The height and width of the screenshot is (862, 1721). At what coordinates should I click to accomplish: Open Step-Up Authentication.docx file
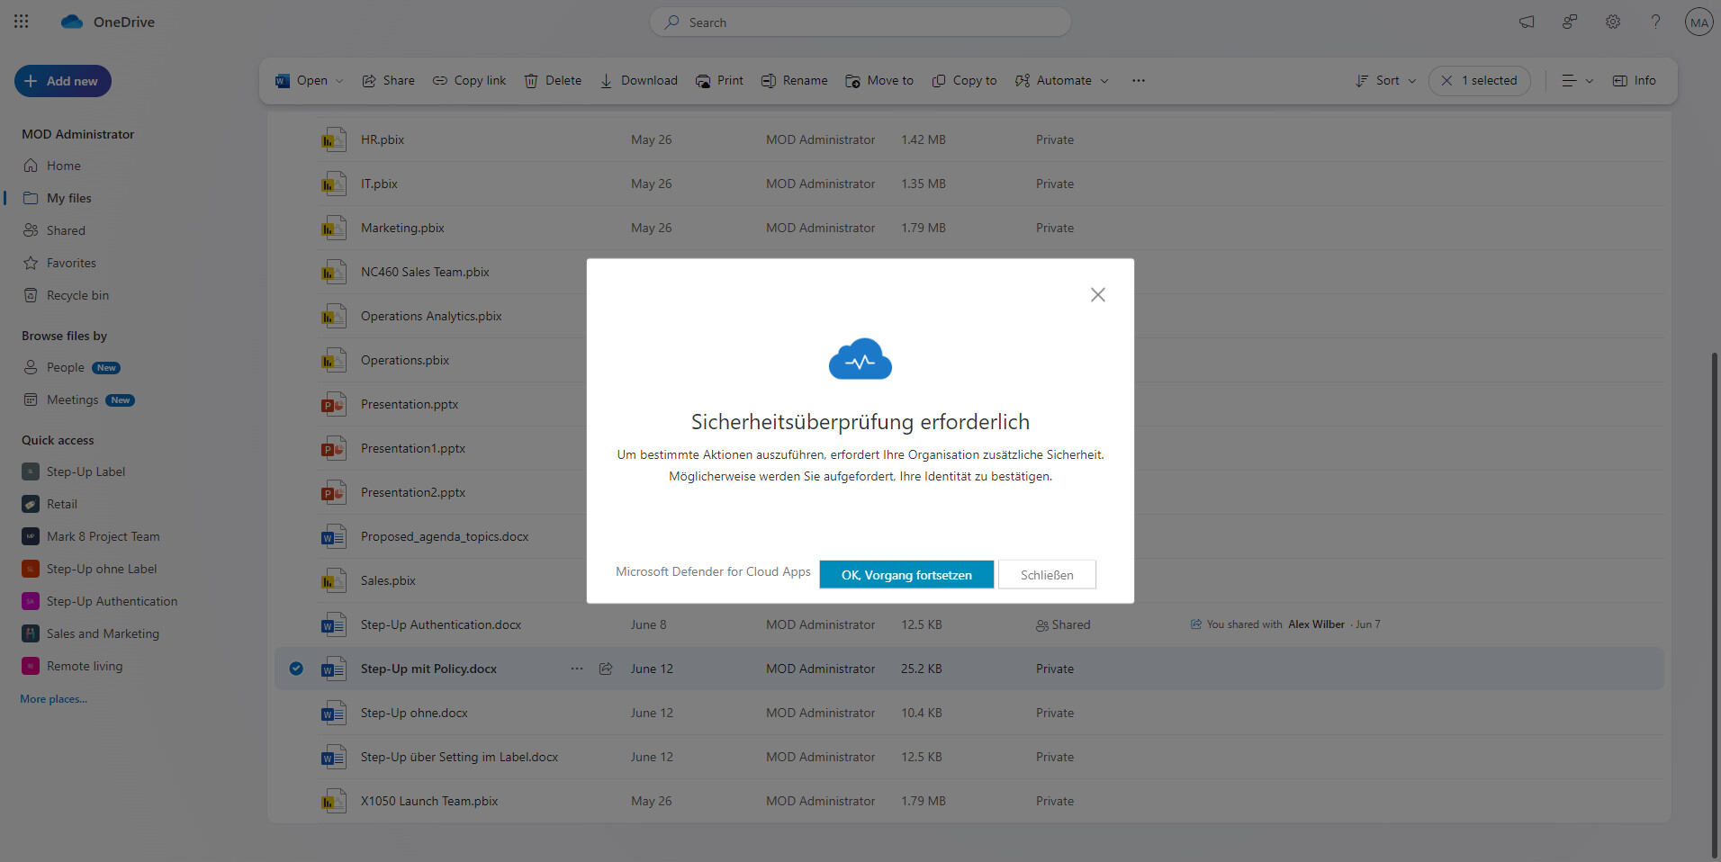pyautogui.click(x=441, y=624)
